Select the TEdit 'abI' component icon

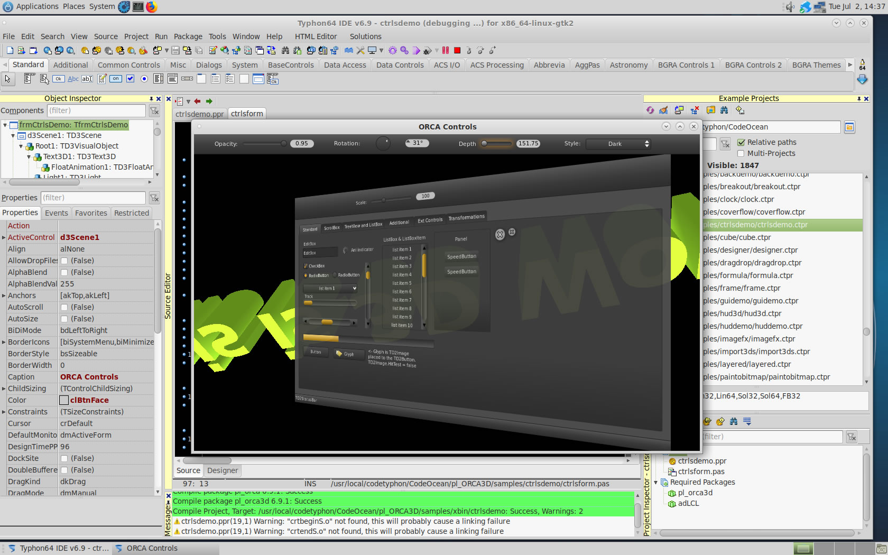click(87, 79)
